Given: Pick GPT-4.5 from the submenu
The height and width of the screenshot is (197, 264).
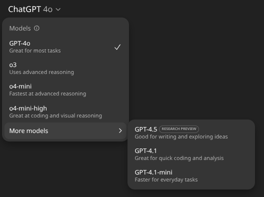Looking at the screenshot, I should [x=191, y=133].
